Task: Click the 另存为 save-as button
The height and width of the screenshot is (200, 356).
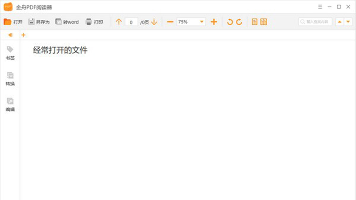Action: 39,22
